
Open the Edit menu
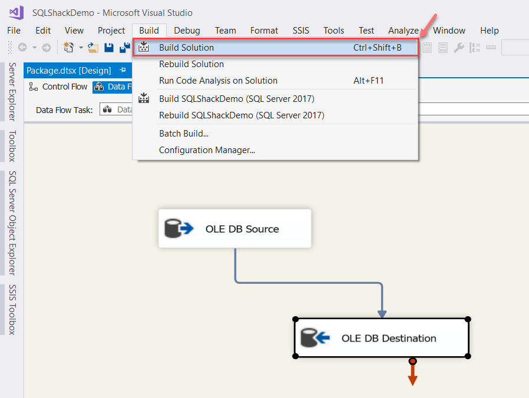(x=43, y=31)
